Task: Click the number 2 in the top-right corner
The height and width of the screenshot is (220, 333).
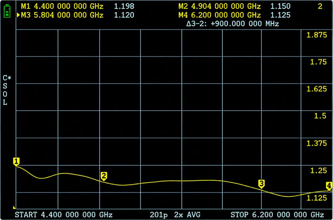Action: click(x=320, y=6)
